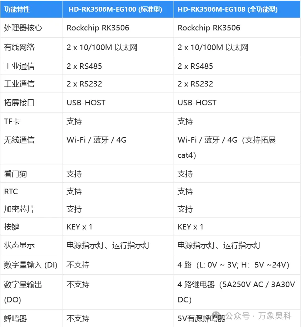
Task: Select the HD-RK3506M-EG100 (标准型) header
Action: (x=115, y=10)
